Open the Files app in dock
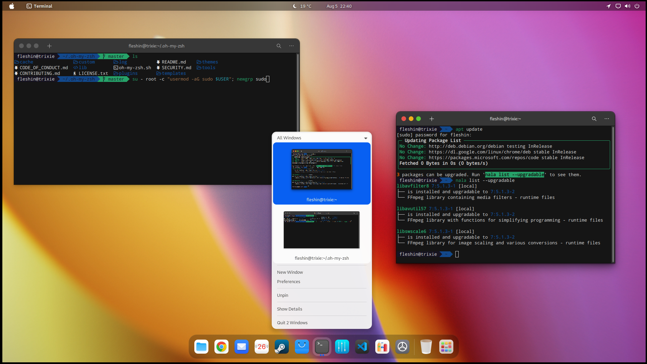This screenshot has height=364, width=647. point(201,347)
